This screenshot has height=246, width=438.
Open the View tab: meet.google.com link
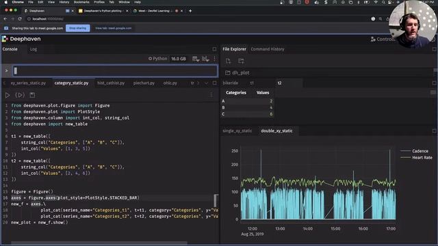(x=114, y=28)
